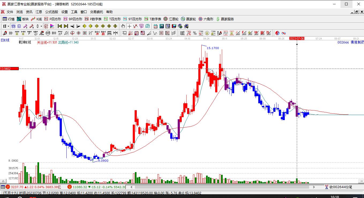Image resolution: width=364 pixels, height=198 pixels.
Task: Open the 设置 menu
Action: (x=65, y=12)
